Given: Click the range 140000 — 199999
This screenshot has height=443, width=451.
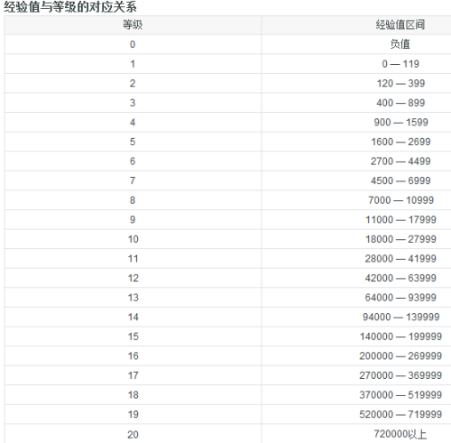Looking at the screenshot, I should coord(400,337).
